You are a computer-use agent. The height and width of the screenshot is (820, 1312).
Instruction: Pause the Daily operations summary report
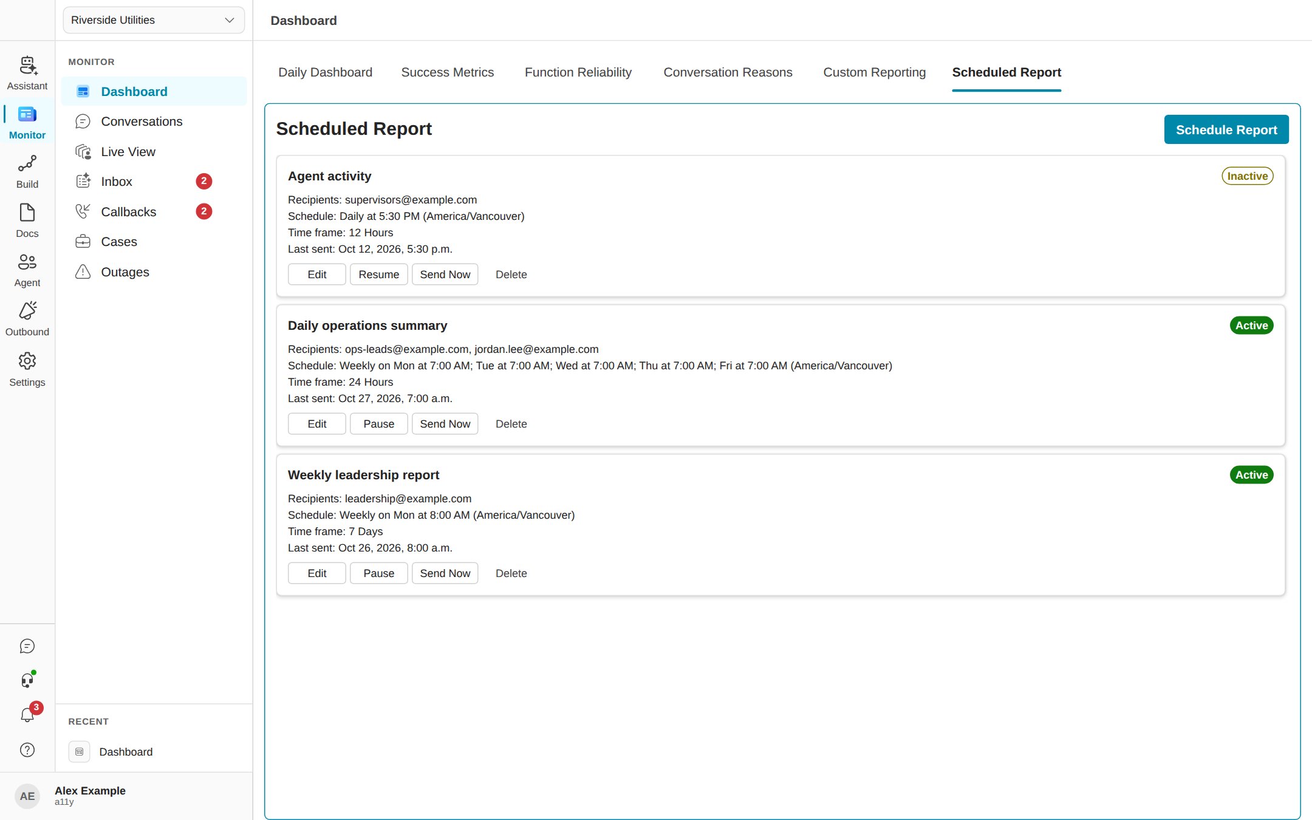point(378,424)
